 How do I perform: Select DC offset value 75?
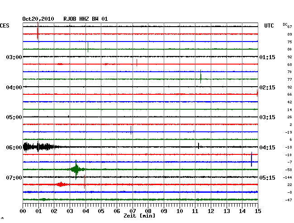[289, 42]
